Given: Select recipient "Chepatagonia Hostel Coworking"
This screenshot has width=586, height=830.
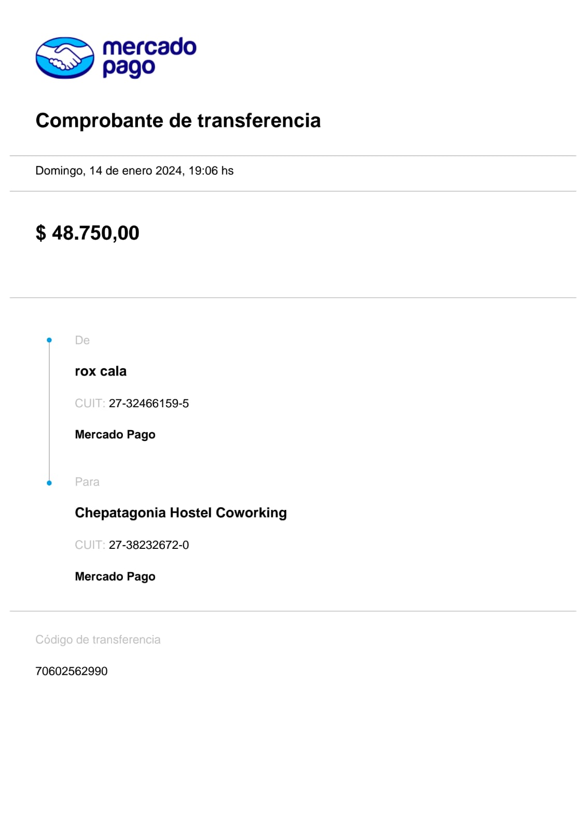Looking at the screenshot, I should click(180, 513).
